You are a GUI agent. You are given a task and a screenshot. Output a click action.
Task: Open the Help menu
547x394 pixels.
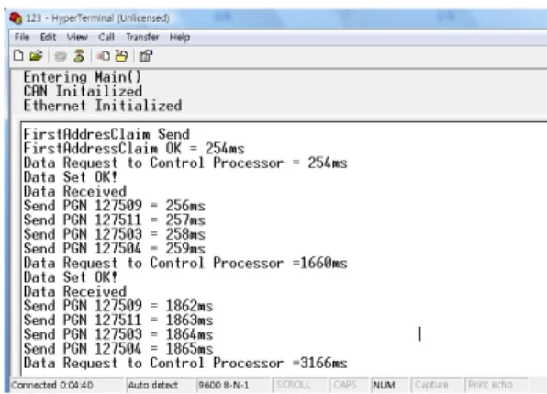[x=180, y=37]
